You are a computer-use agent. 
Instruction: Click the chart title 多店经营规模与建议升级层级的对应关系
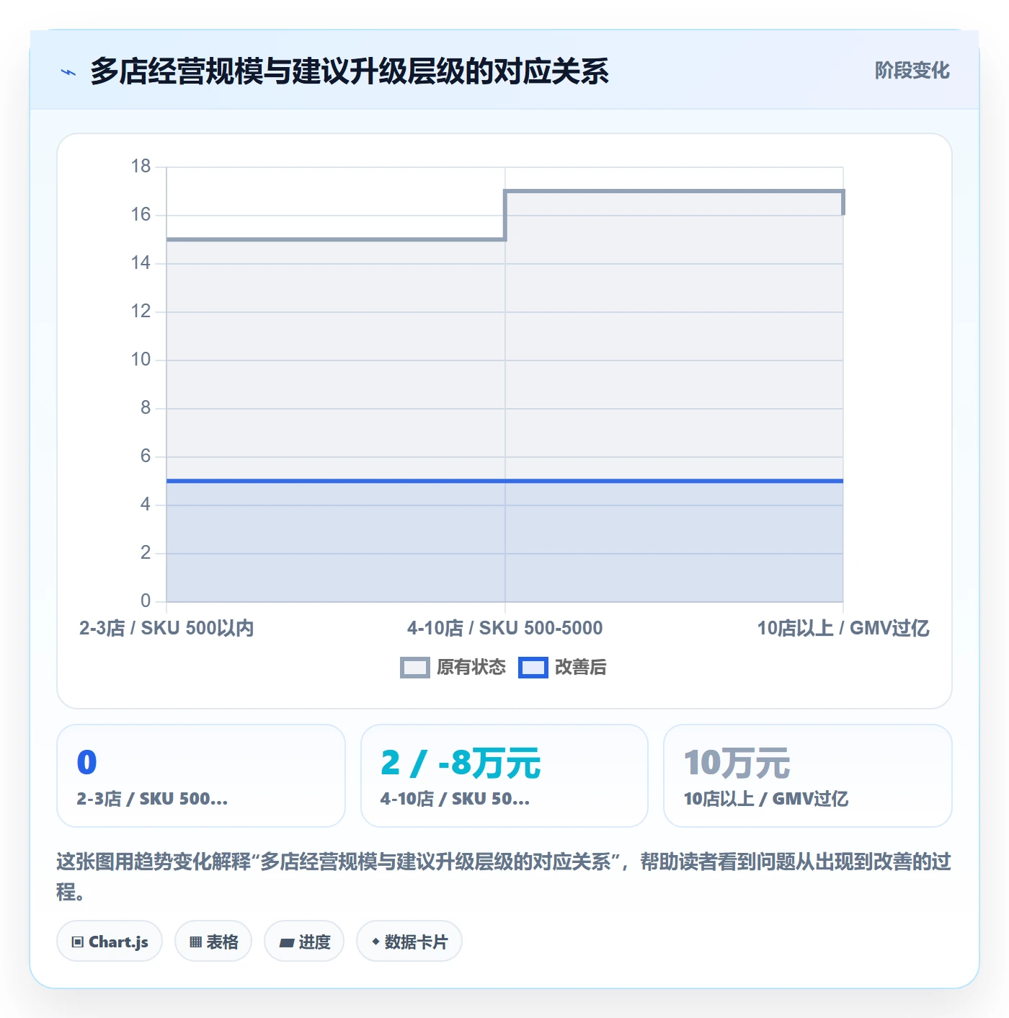click(349, 71)
